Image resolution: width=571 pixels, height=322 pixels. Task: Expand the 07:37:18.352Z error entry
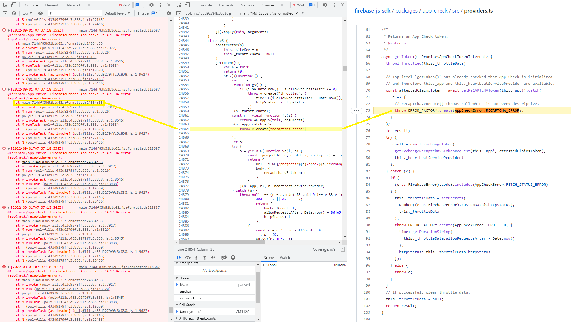coord(9,30)
